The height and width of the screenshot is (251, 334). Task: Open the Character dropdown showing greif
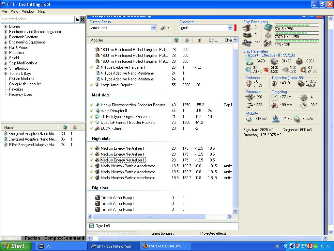tap(230, 28)
